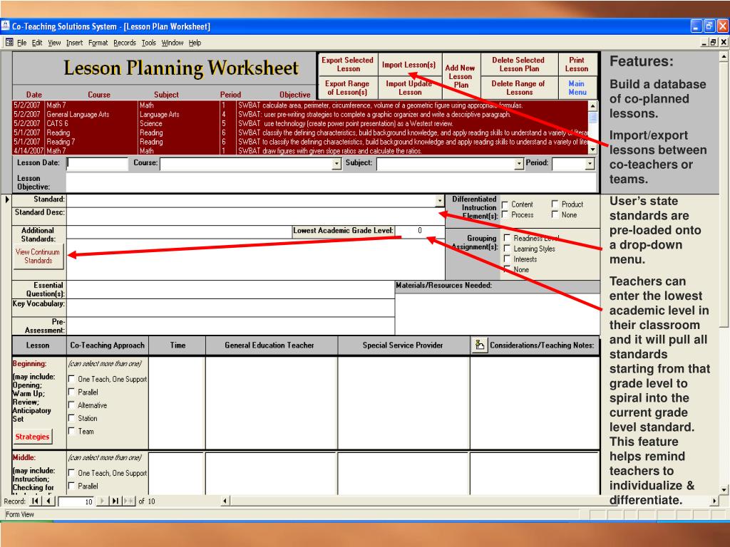The image size is (730, 547).
Task: Click the Print Lesson button
Action: [x=577, y=64]
